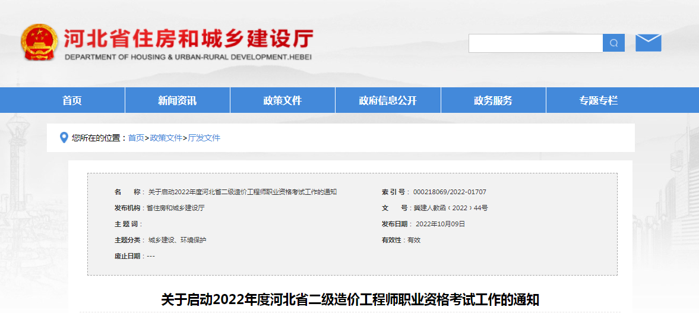Open the 政策文件 navigation tab
The width and height of the screenshot is (699, 313).
[x=283, y=100]
